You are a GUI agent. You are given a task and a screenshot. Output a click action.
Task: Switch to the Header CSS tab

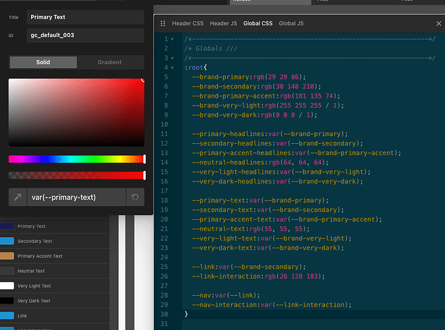[188, 24]
